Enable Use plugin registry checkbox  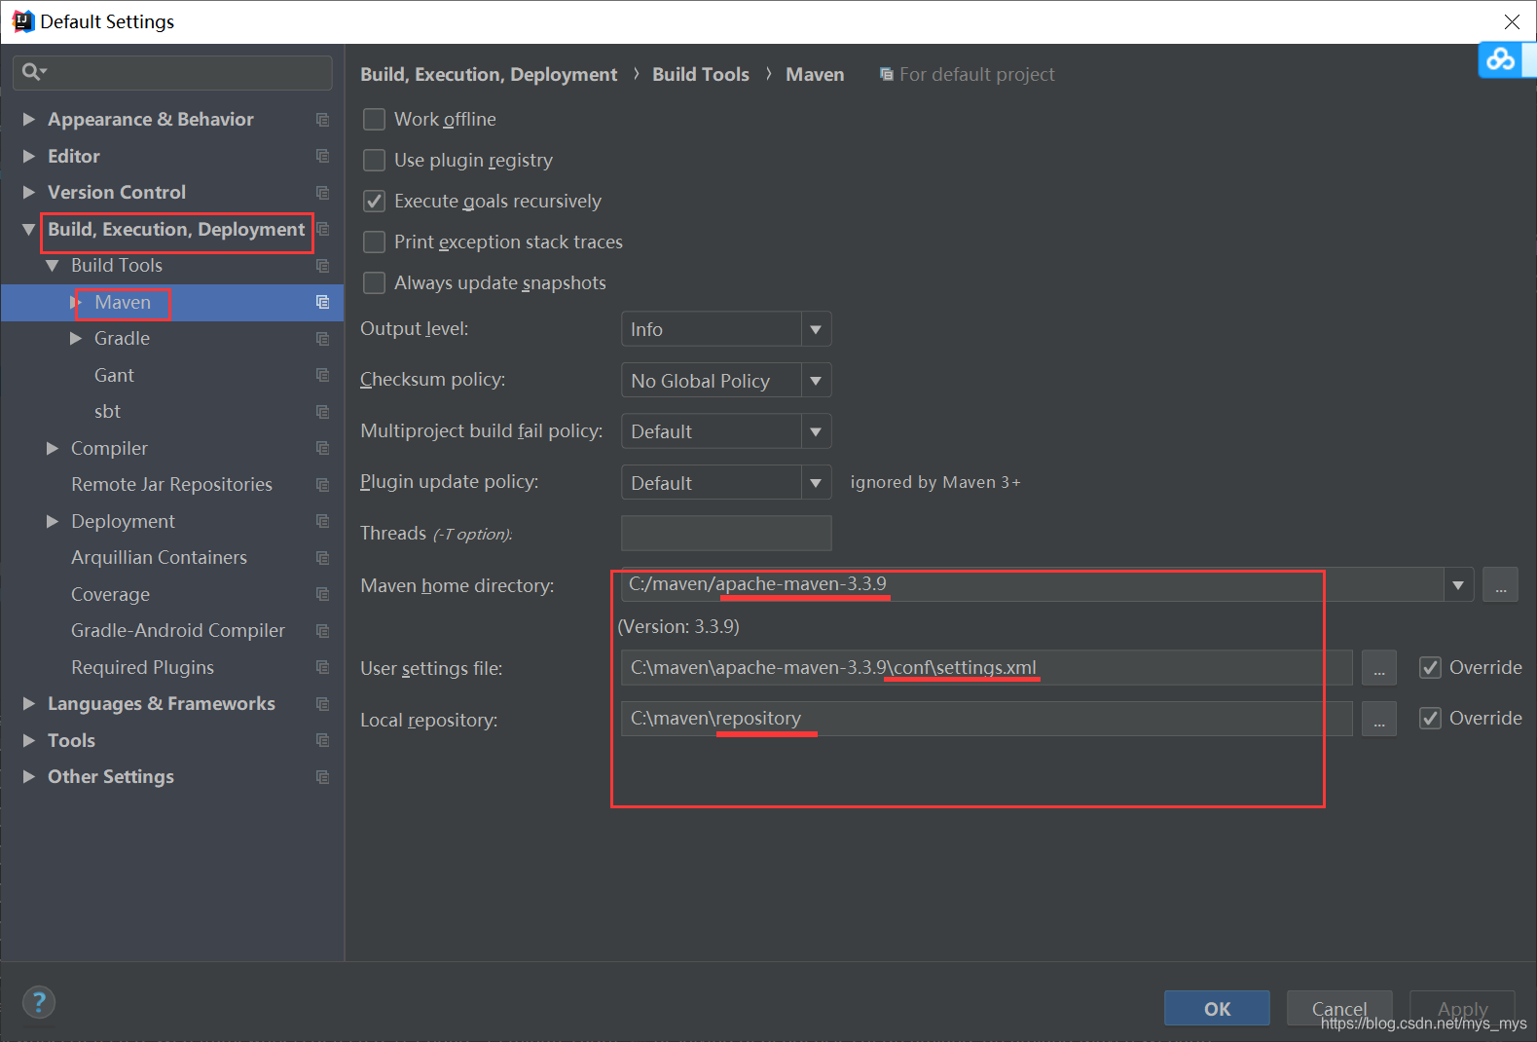374,160
